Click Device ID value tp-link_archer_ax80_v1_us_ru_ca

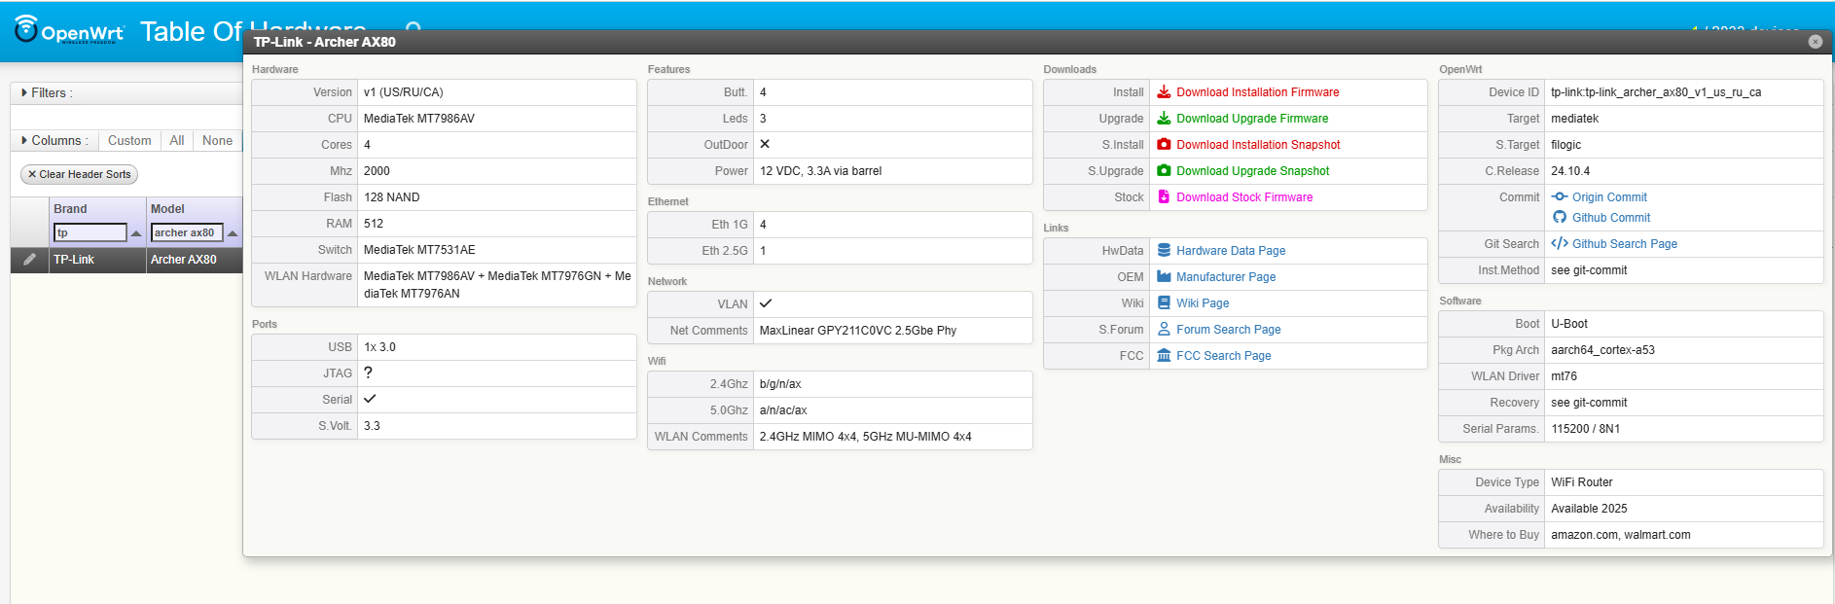(x=1656, y=92)
